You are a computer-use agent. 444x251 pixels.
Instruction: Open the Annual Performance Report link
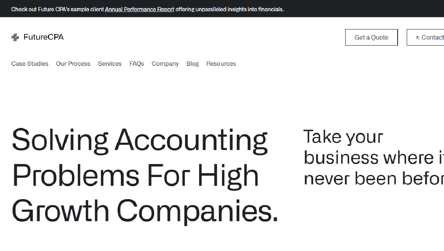pyautogui.click(x=140, y=9)
